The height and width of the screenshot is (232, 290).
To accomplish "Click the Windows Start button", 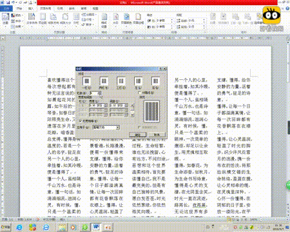I will pyautogui.click(x=5, y=227).
